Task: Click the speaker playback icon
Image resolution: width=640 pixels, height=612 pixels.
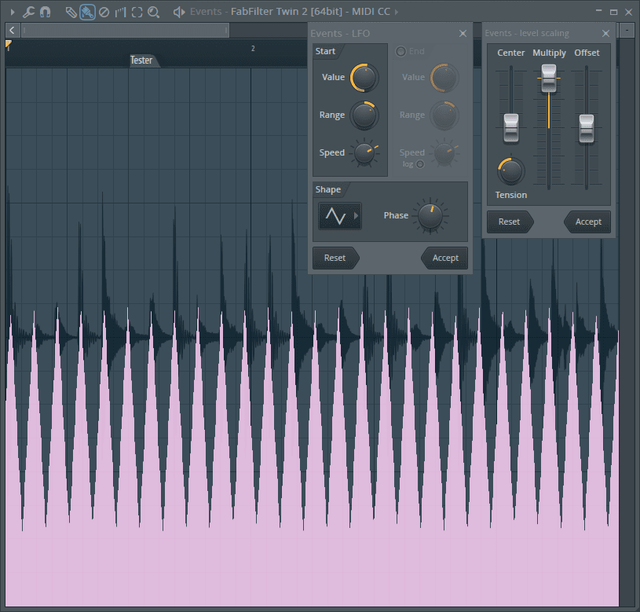Action: tap(178, 12)
